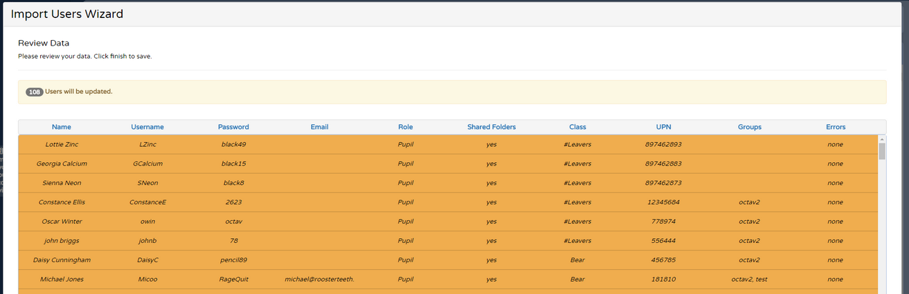Click Constance Ellis's UPN 12345684

pyautogui.click(x=663, y=202)
